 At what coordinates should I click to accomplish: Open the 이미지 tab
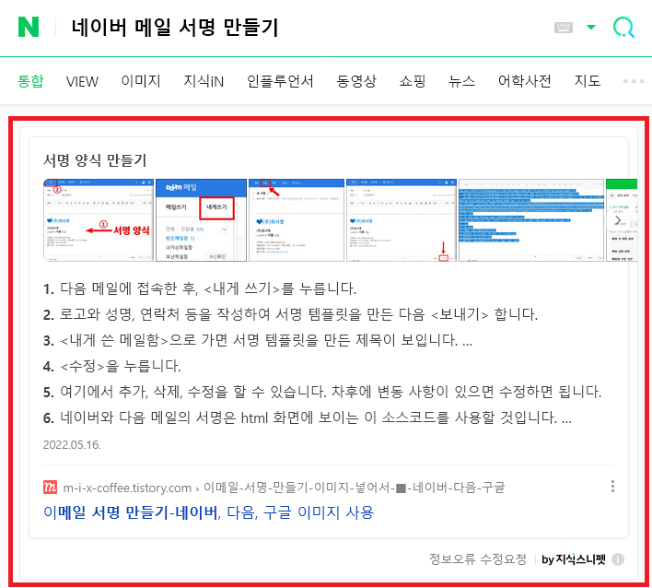pos(141,81)
